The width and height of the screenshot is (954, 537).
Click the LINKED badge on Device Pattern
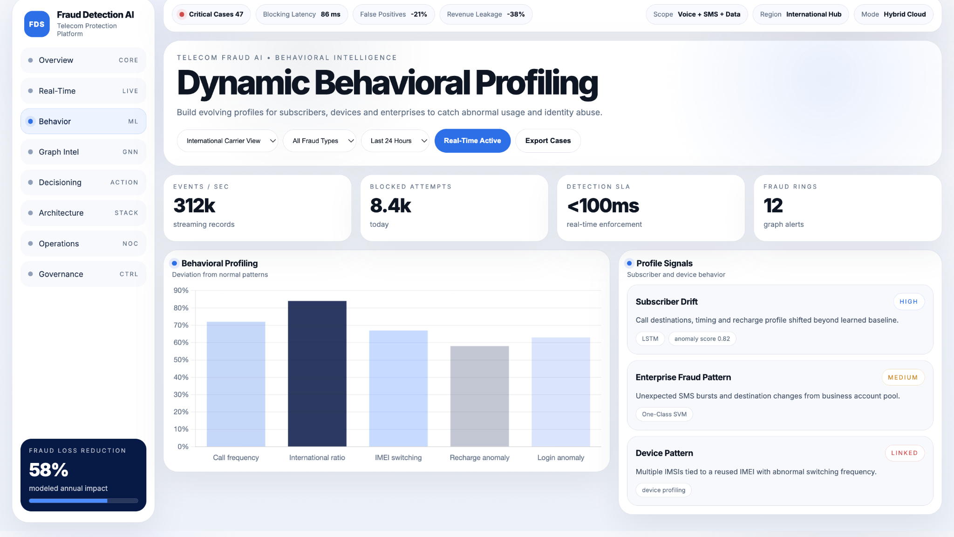pyautogui.click(x=904, y=453)
